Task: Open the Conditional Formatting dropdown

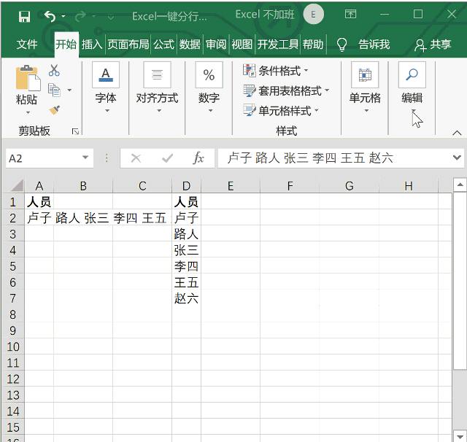Action: (x=276, y=71)
